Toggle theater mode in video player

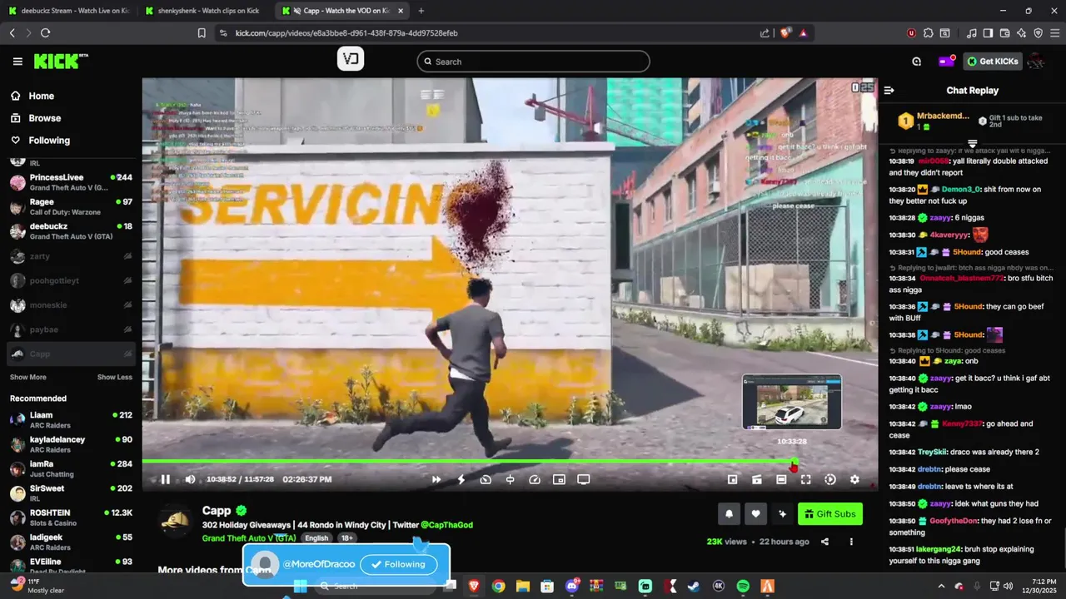781,479
